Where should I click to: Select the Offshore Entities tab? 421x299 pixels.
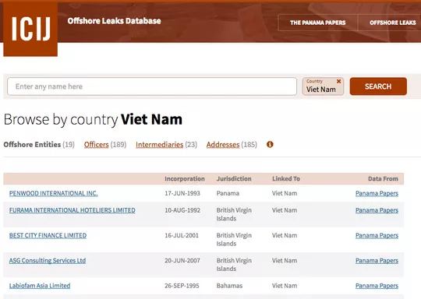click(32, 145)
